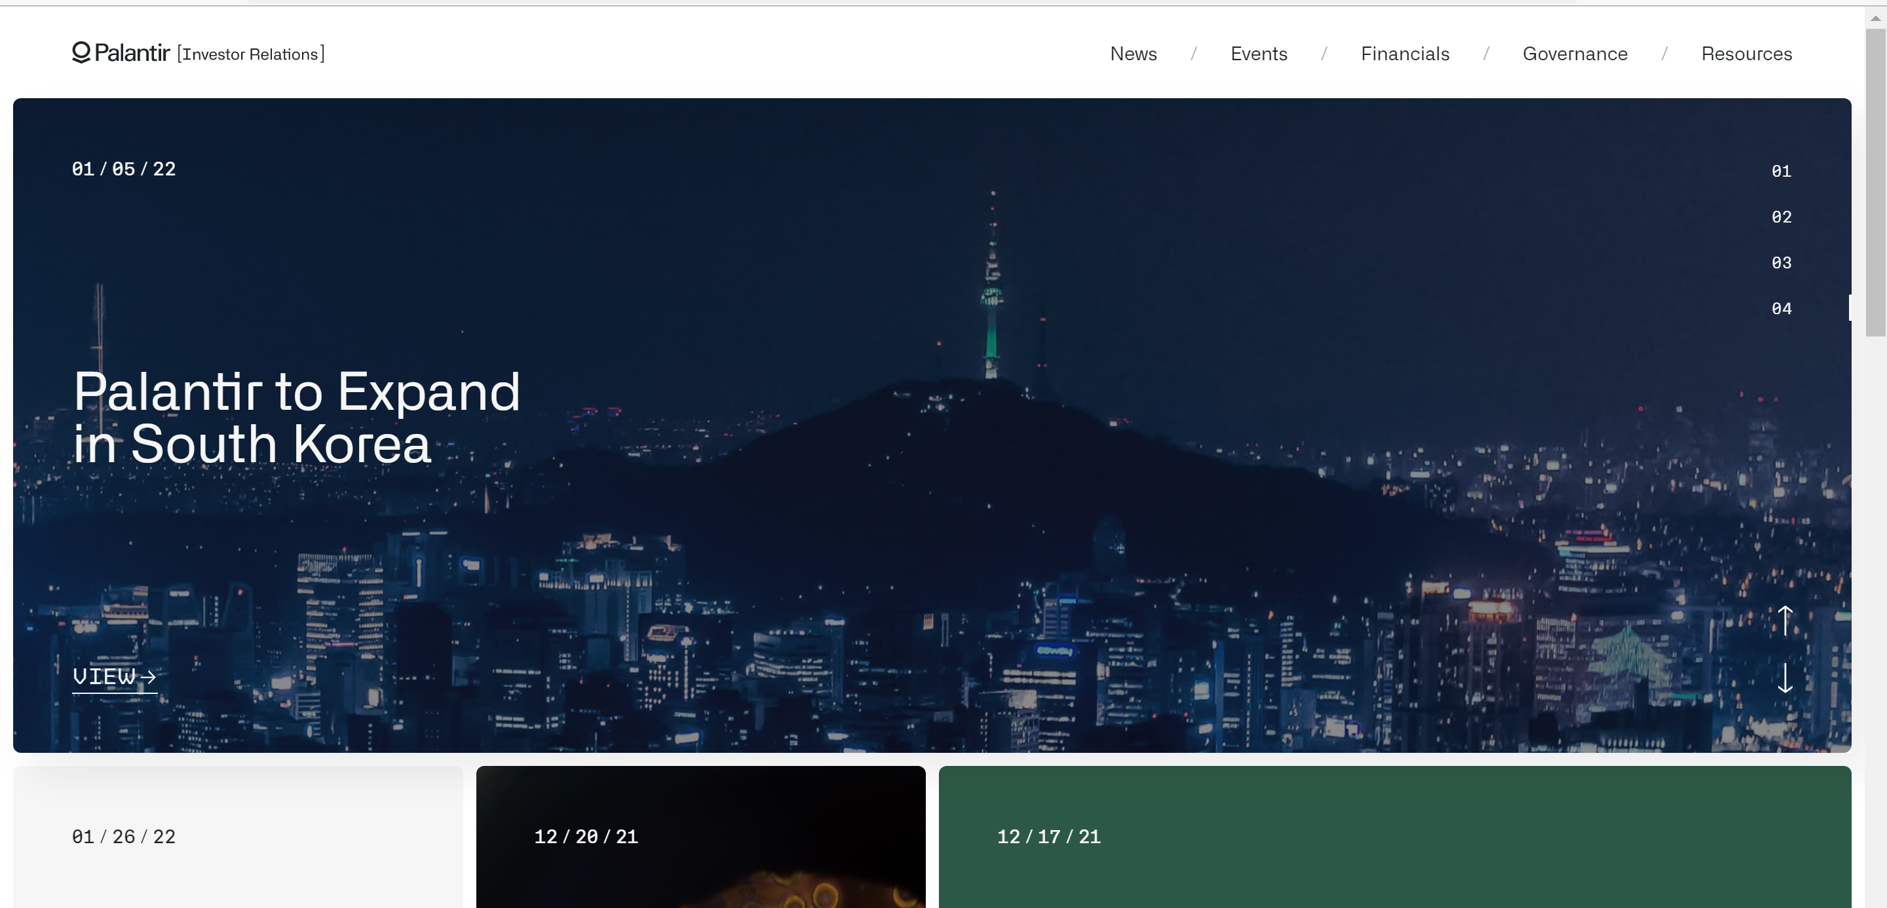Open the 12 / 20 / 21 news card
Viewport: 1887px width, 908px height.
(x=701, y=837)
